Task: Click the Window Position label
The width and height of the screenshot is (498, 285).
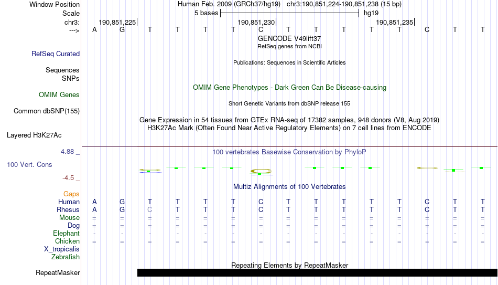Action: [55, 4]
